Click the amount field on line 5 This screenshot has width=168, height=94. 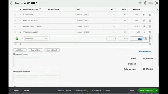[x=136, y=39]
